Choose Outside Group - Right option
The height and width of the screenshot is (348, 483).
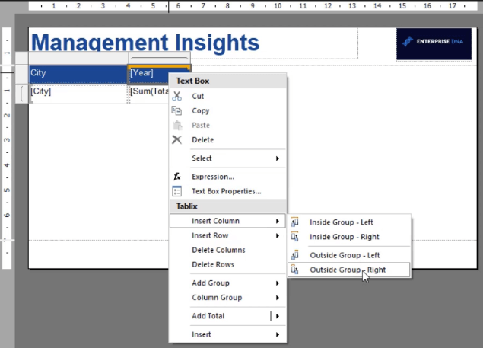coord(349,270)
